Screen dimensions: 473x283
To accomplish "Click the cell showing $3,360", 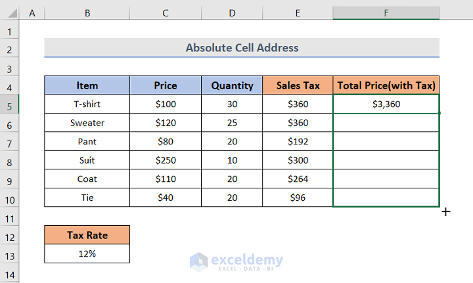I will (386, 104).
